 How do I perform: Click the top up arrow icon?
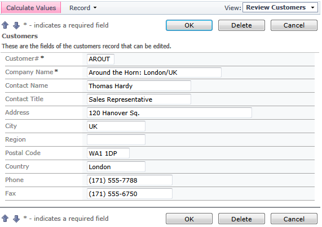[5, 25]
